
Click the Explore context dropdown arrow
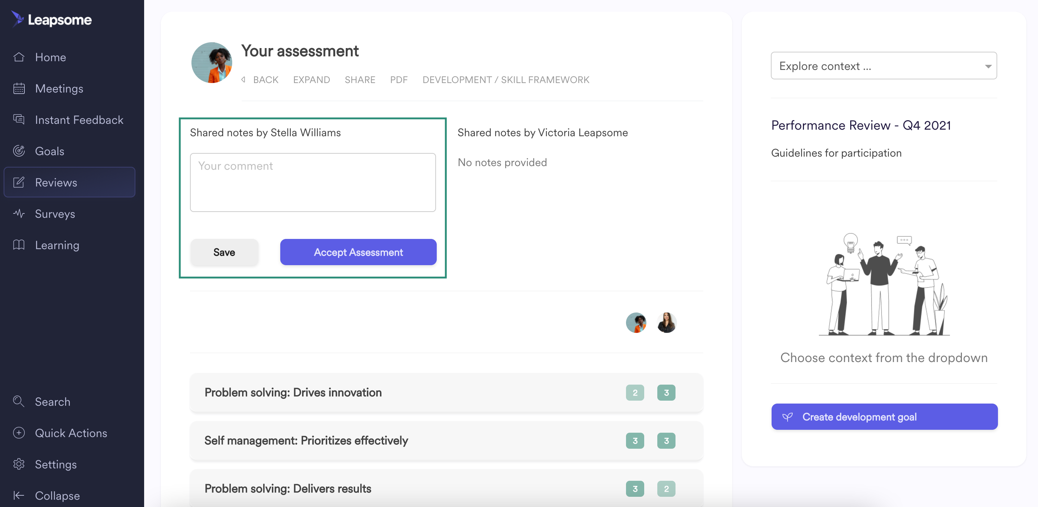click(x=988, y=66)
